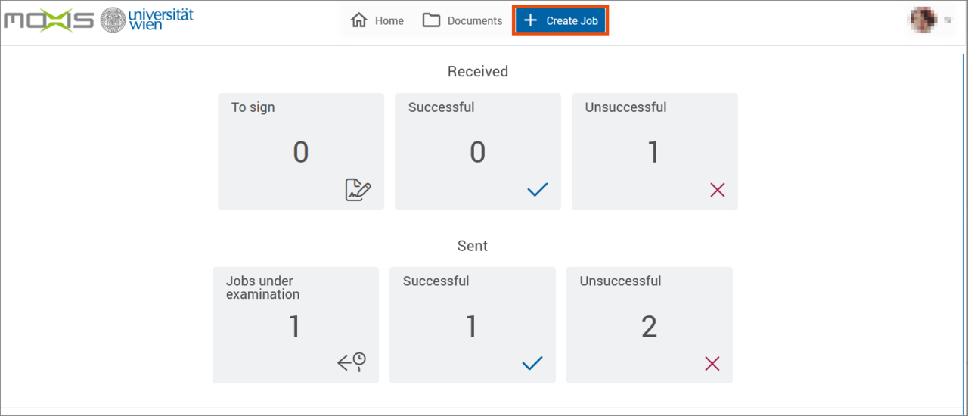
Task: Click the signature pen icon in To sign
Action: click(358, 190)
